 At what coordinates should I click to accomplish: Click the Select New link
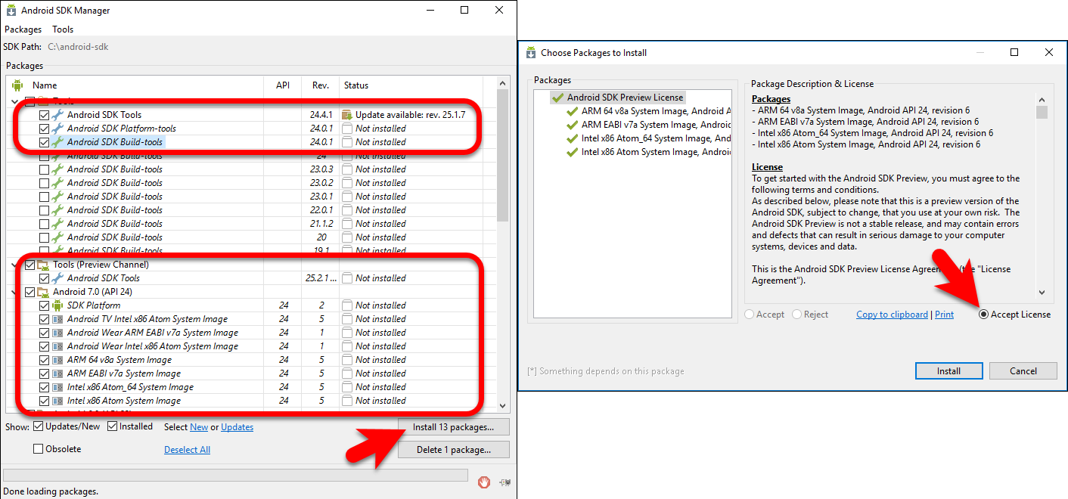199,427
